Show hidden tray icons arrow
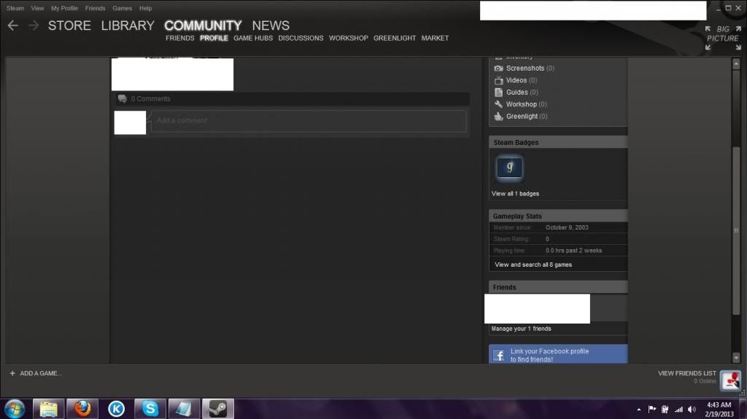Image resolution: width=747 pixels, height=419 pixels. [639, 410]
